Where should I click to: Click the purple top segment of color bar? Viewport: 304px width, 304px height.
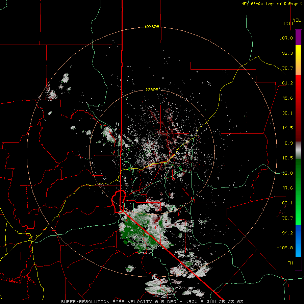[298, 37]
